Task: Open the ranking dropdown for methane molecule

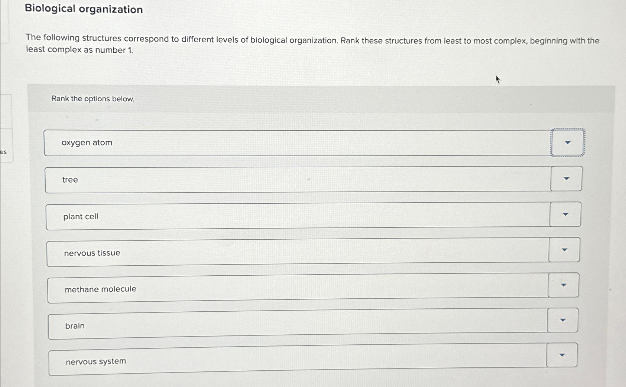Action: coord(563,285)
